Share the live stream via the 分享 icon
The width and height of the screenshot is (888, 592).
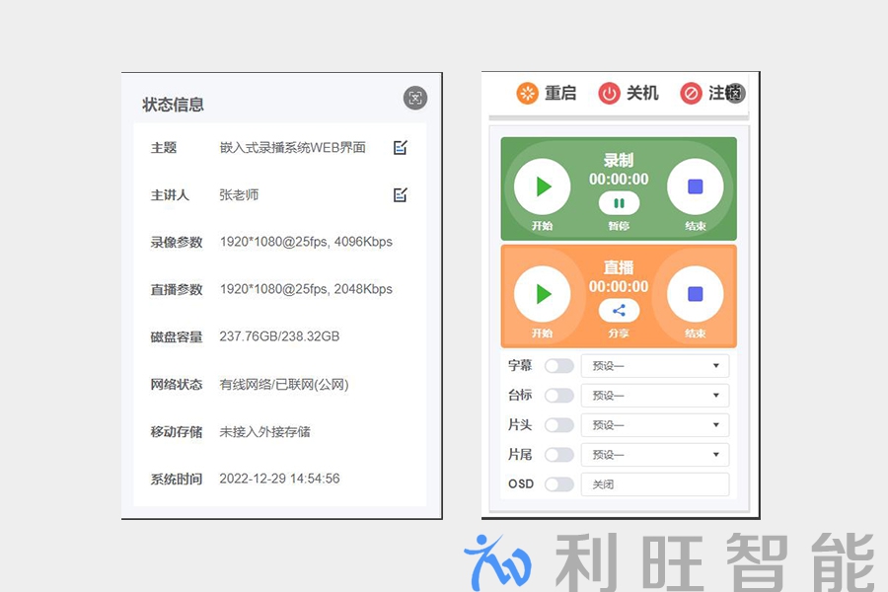click(619, 312)
